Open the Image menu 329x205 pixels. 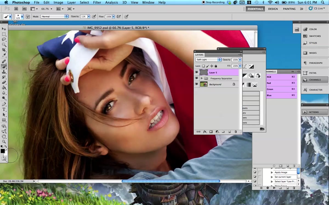point(58,2)
